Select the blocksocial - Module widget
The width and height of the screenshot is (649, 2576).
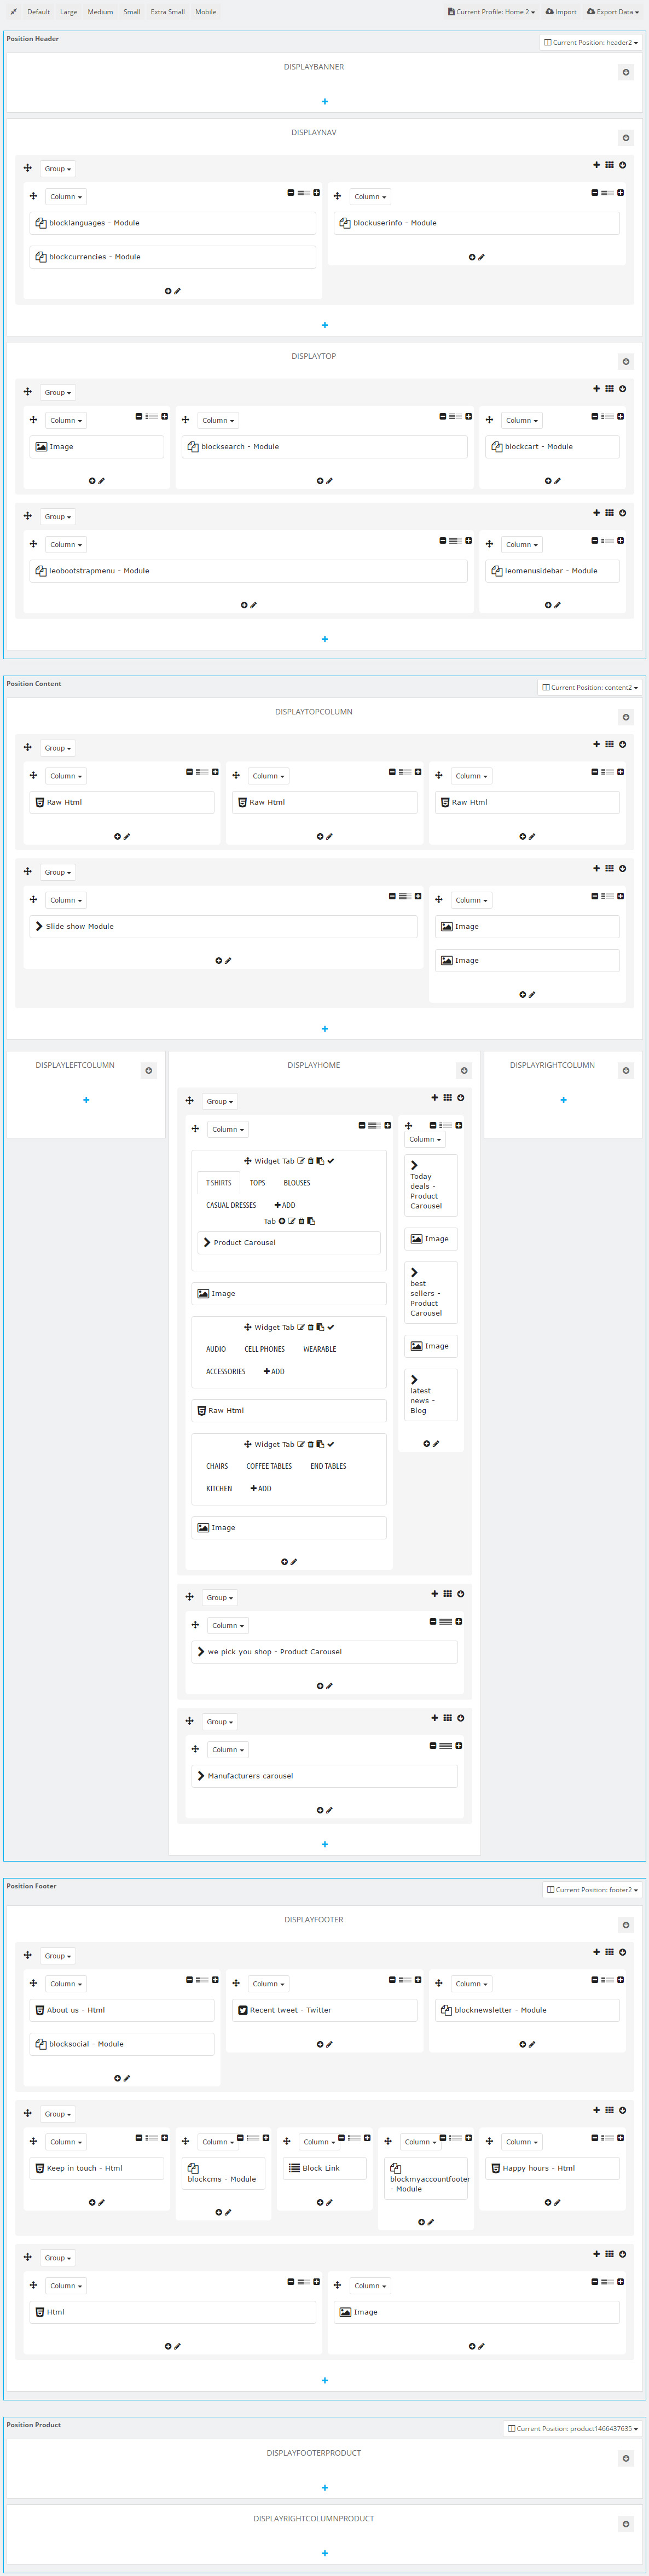(x=122, y=2044)
